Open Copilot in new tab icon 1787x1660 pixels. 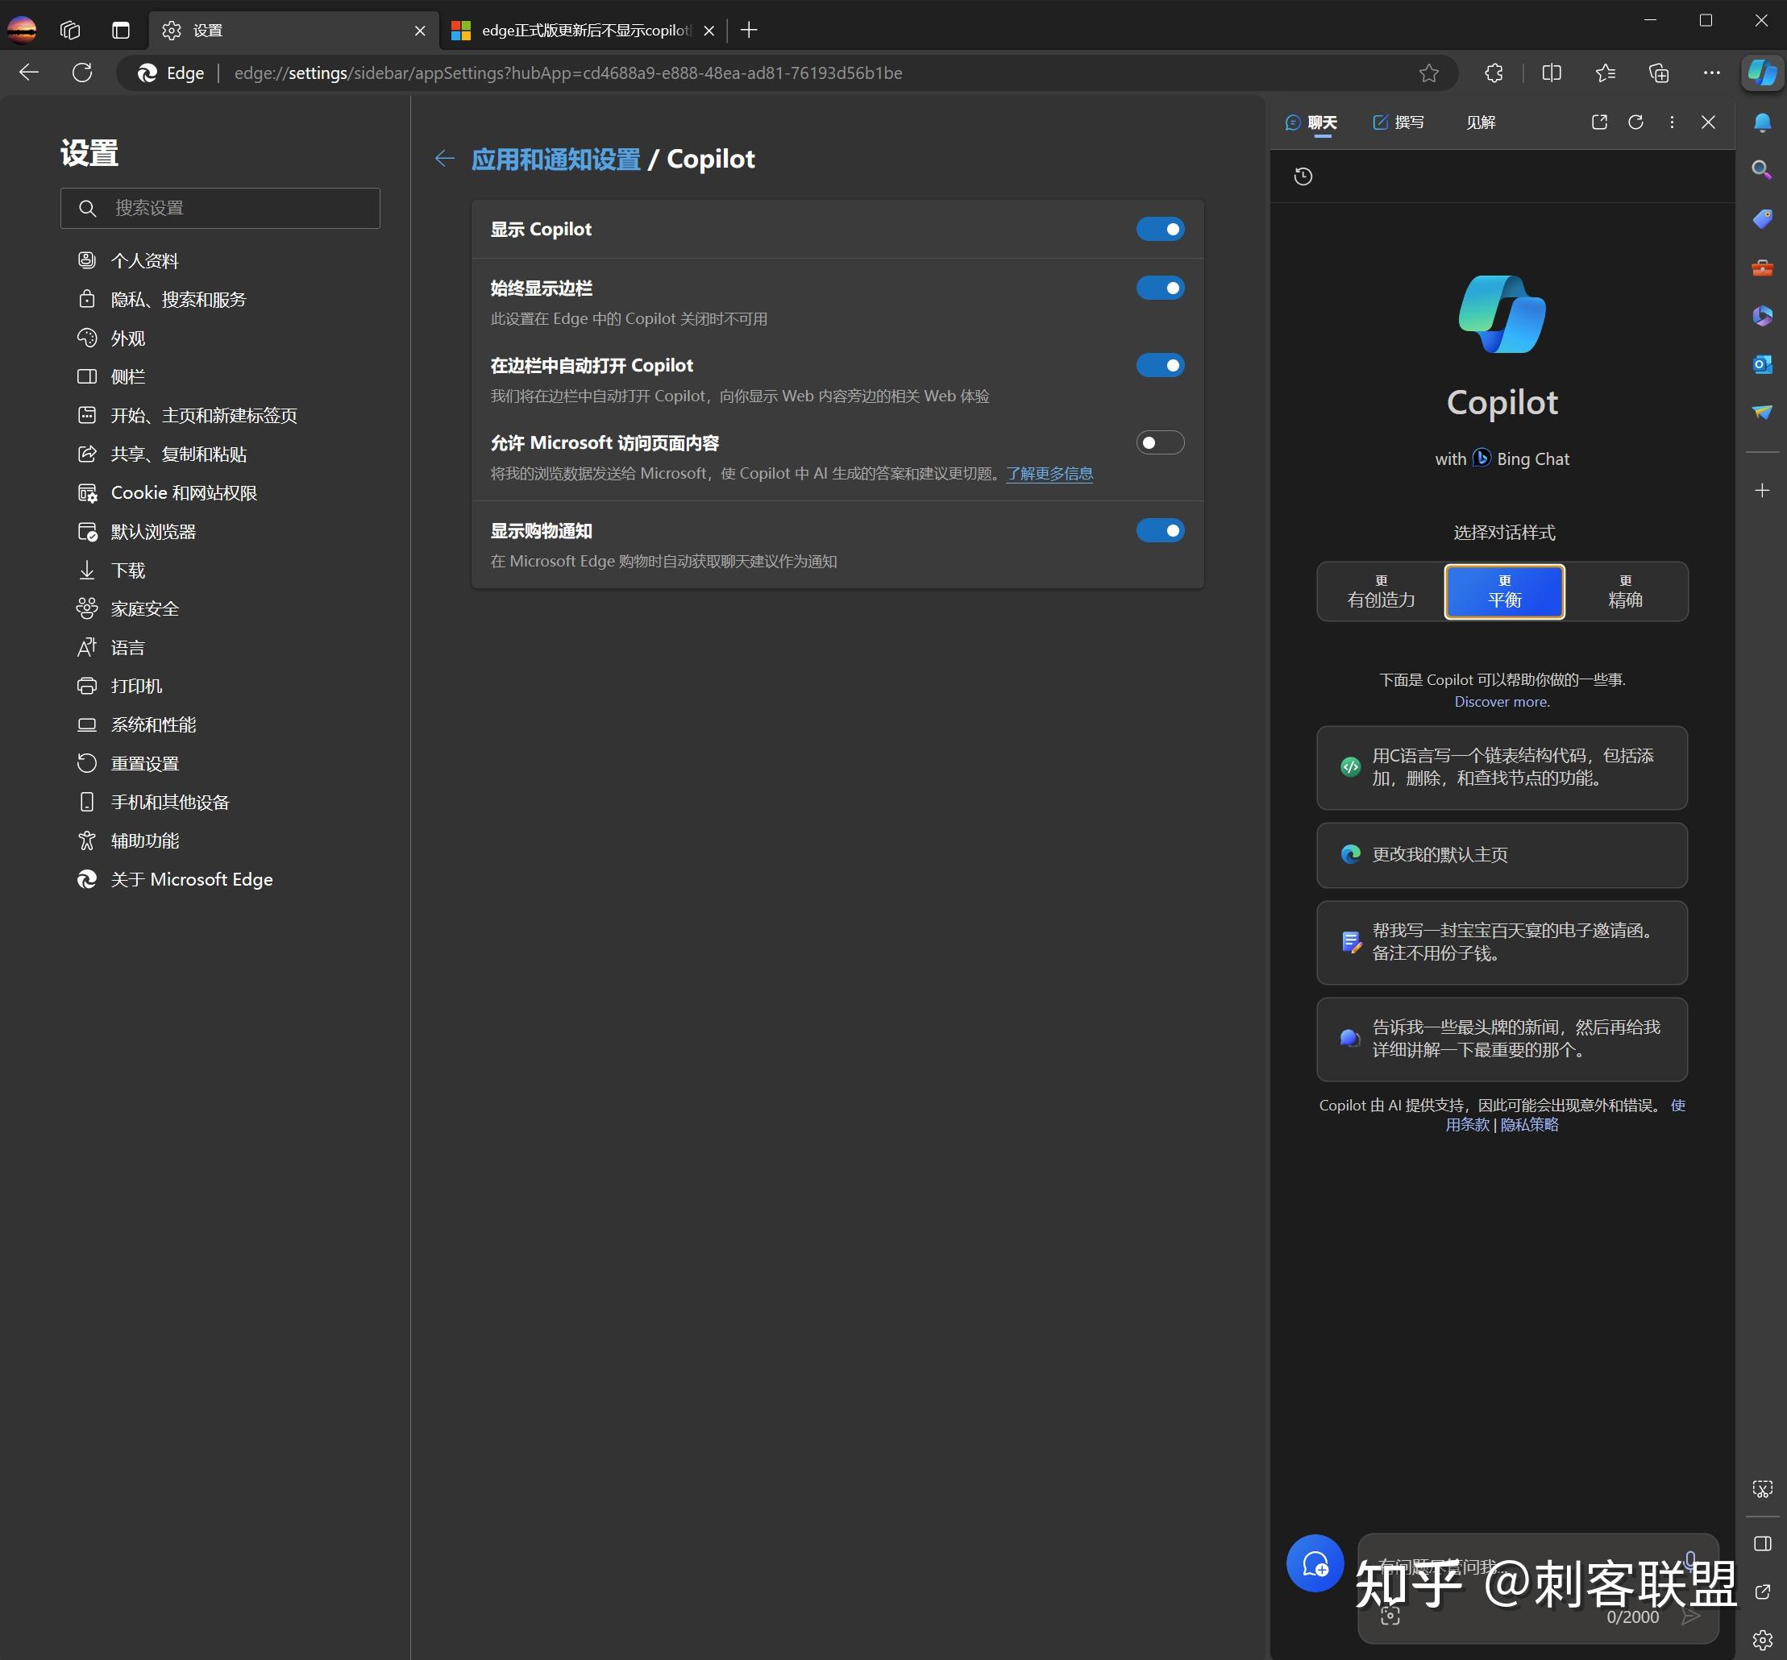click(1599, 122)
